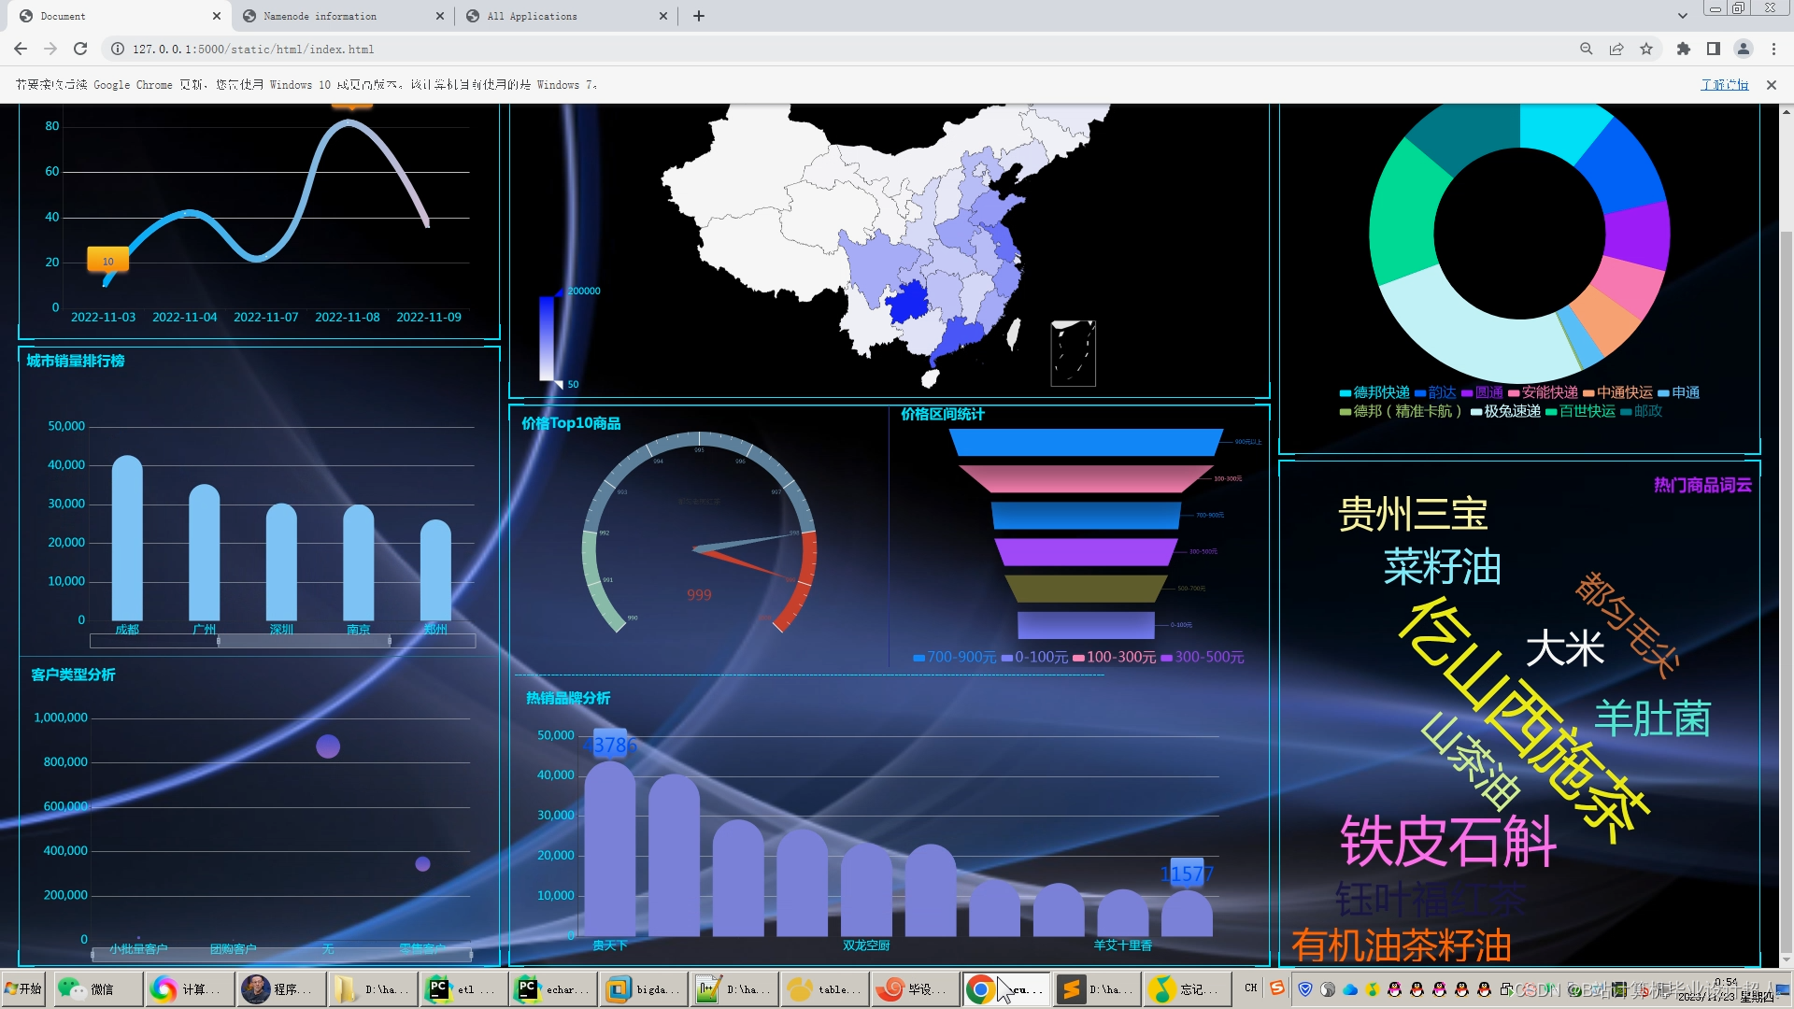The height and width of the screenshot is (1009, 1794).
Task: Toggle 百世快运 legend in donut chart
Action: coord(1580,411)
